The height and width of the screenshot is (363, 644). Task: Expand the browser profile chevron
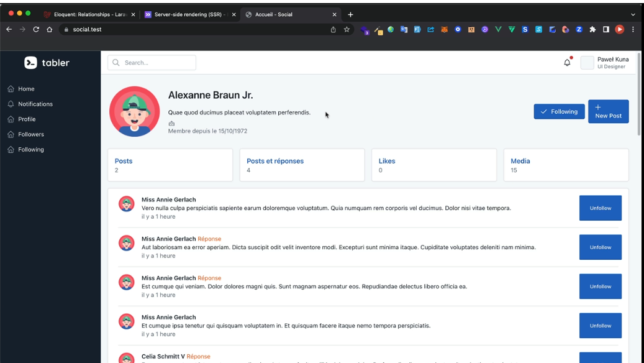[632, 14]
